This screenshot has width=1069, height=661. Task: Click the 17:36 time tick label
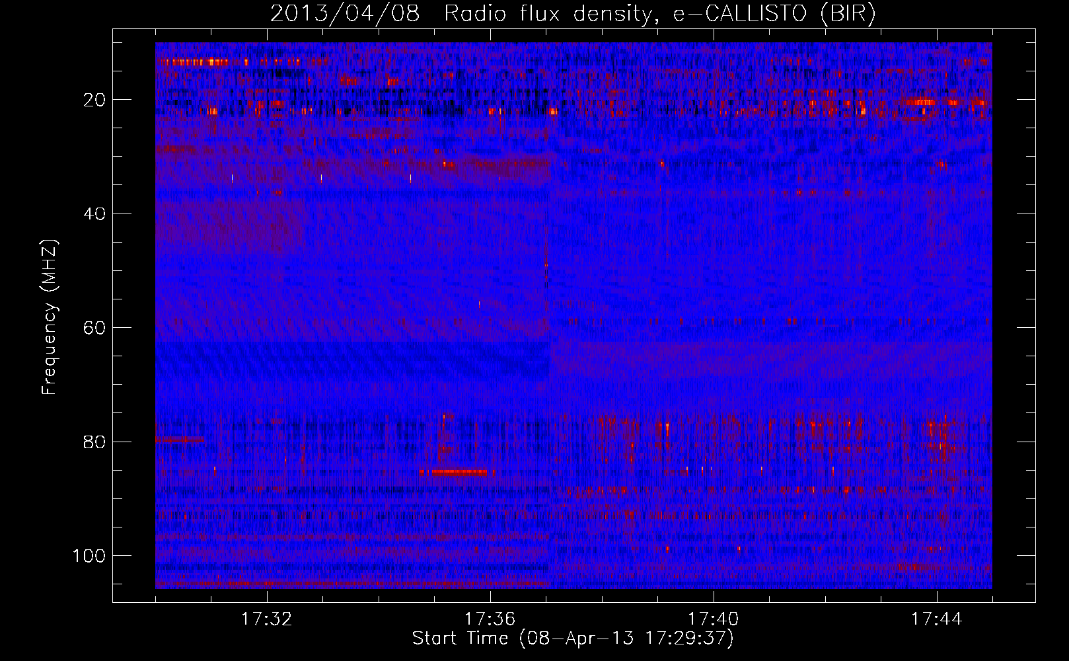(x=490, y=619)
